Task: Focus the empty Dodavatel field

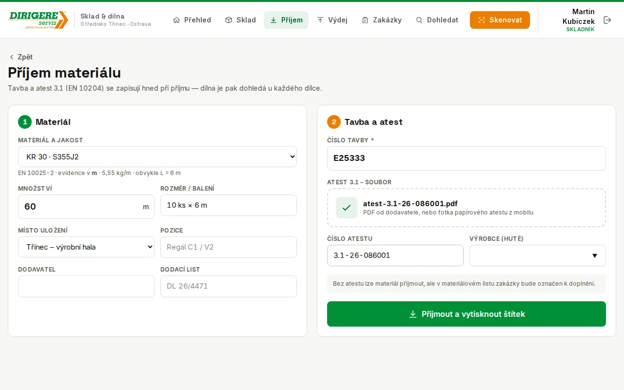Action: (86, 286)
